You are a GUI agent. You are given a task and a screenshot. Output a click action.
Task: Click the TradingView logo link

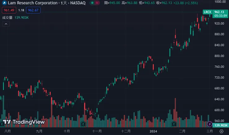point(24,122)
